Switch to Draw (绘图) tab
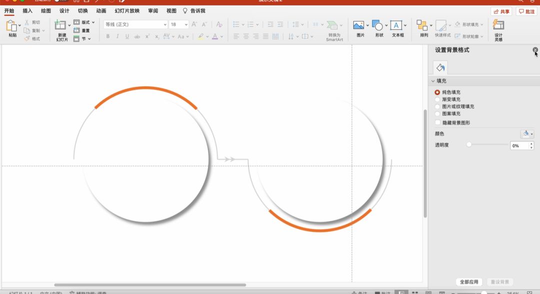Image resolution: width=540 pixels, height=294 pixels. coord(46,11)
